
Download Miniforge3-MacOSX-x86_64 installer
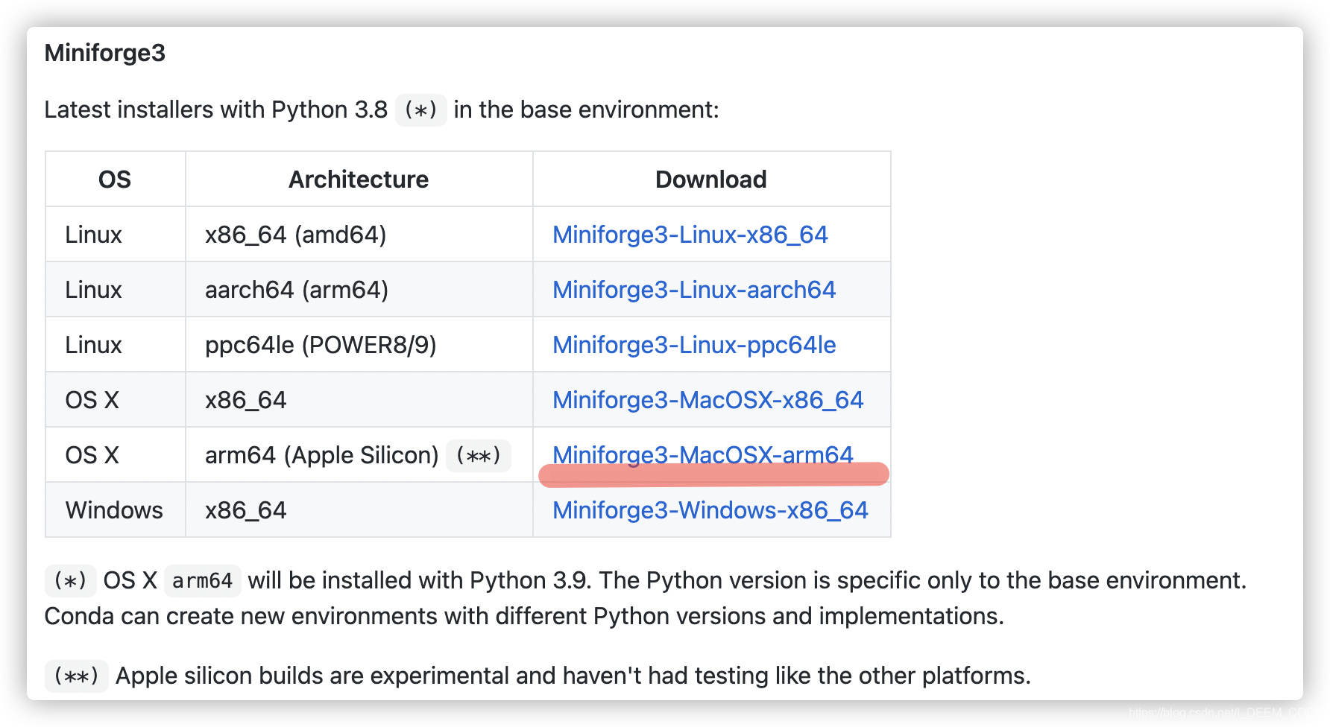pyautogui.click(x=707, y=399)
